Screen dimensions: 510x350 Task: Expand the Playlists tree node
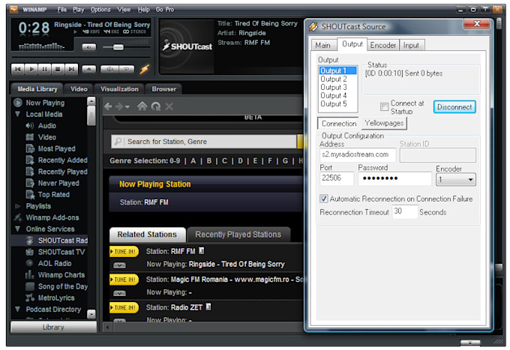tap(17, 206)
